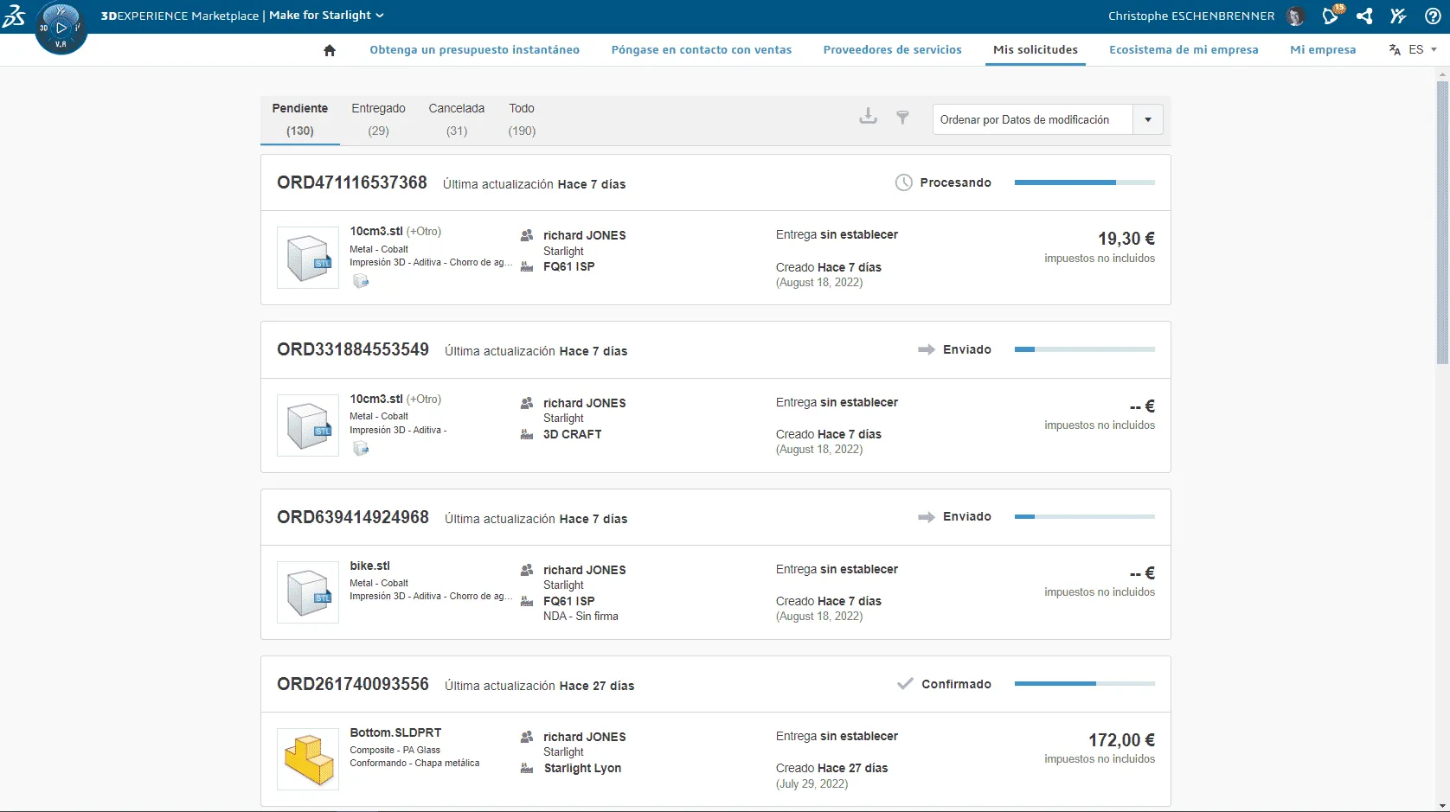Click the share icon in the top bar
1450x812 pixels.
tap(1364, 16)
